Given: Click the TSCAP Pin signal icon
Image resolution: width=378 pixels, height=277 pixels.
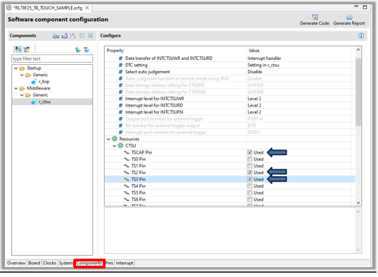Looking at the screenshot, I should [127, 152].
